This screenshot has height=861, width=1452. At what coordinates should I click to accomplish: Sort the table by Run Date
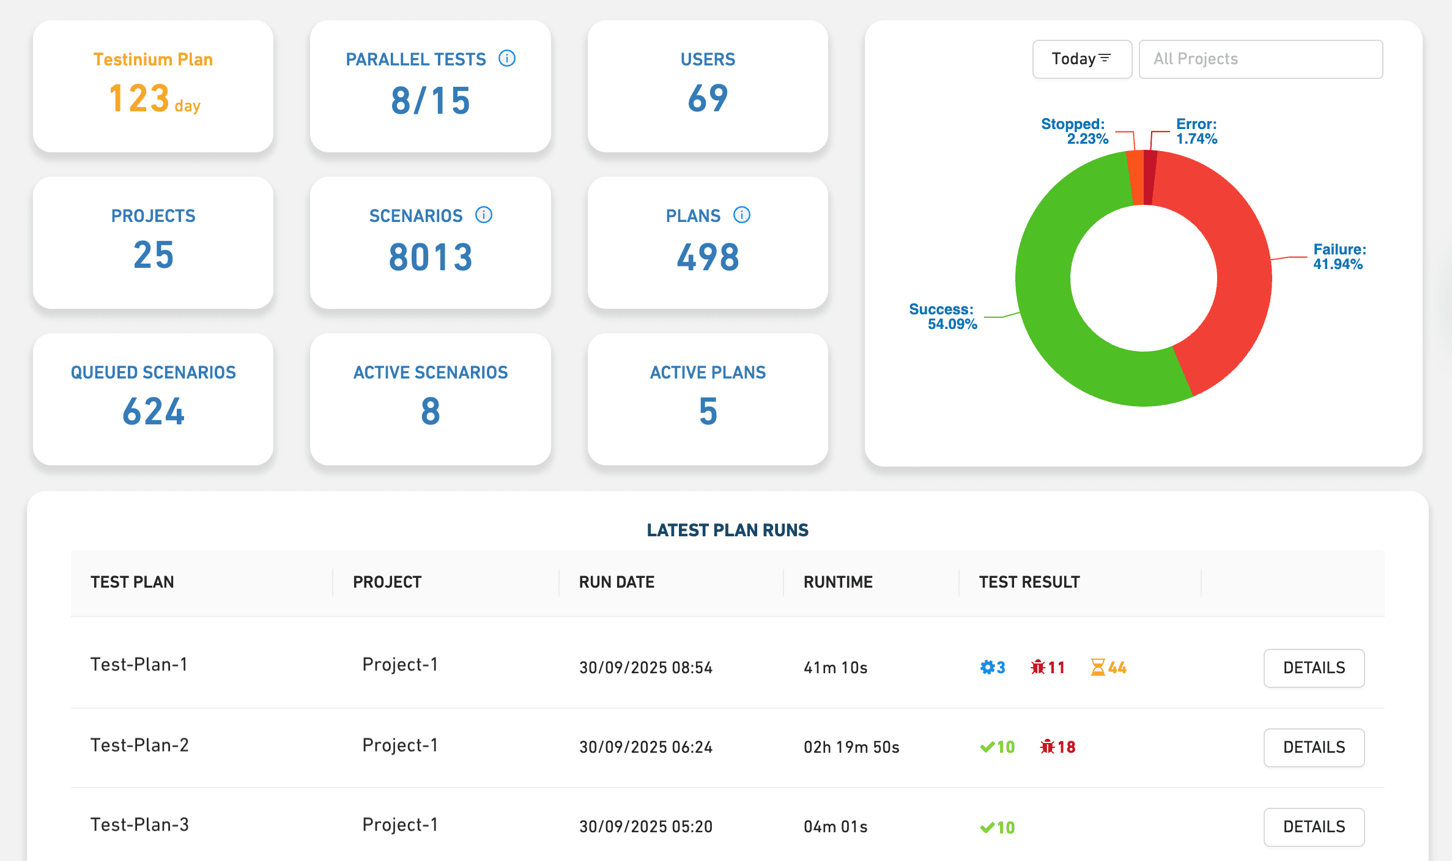point(616,582)
